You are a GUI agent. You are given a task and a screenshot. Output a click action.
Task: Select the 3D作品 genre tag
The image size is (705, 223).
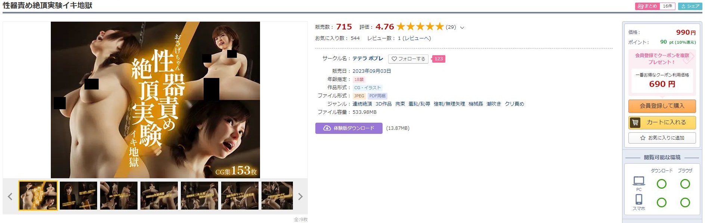[x=384, y=104]
